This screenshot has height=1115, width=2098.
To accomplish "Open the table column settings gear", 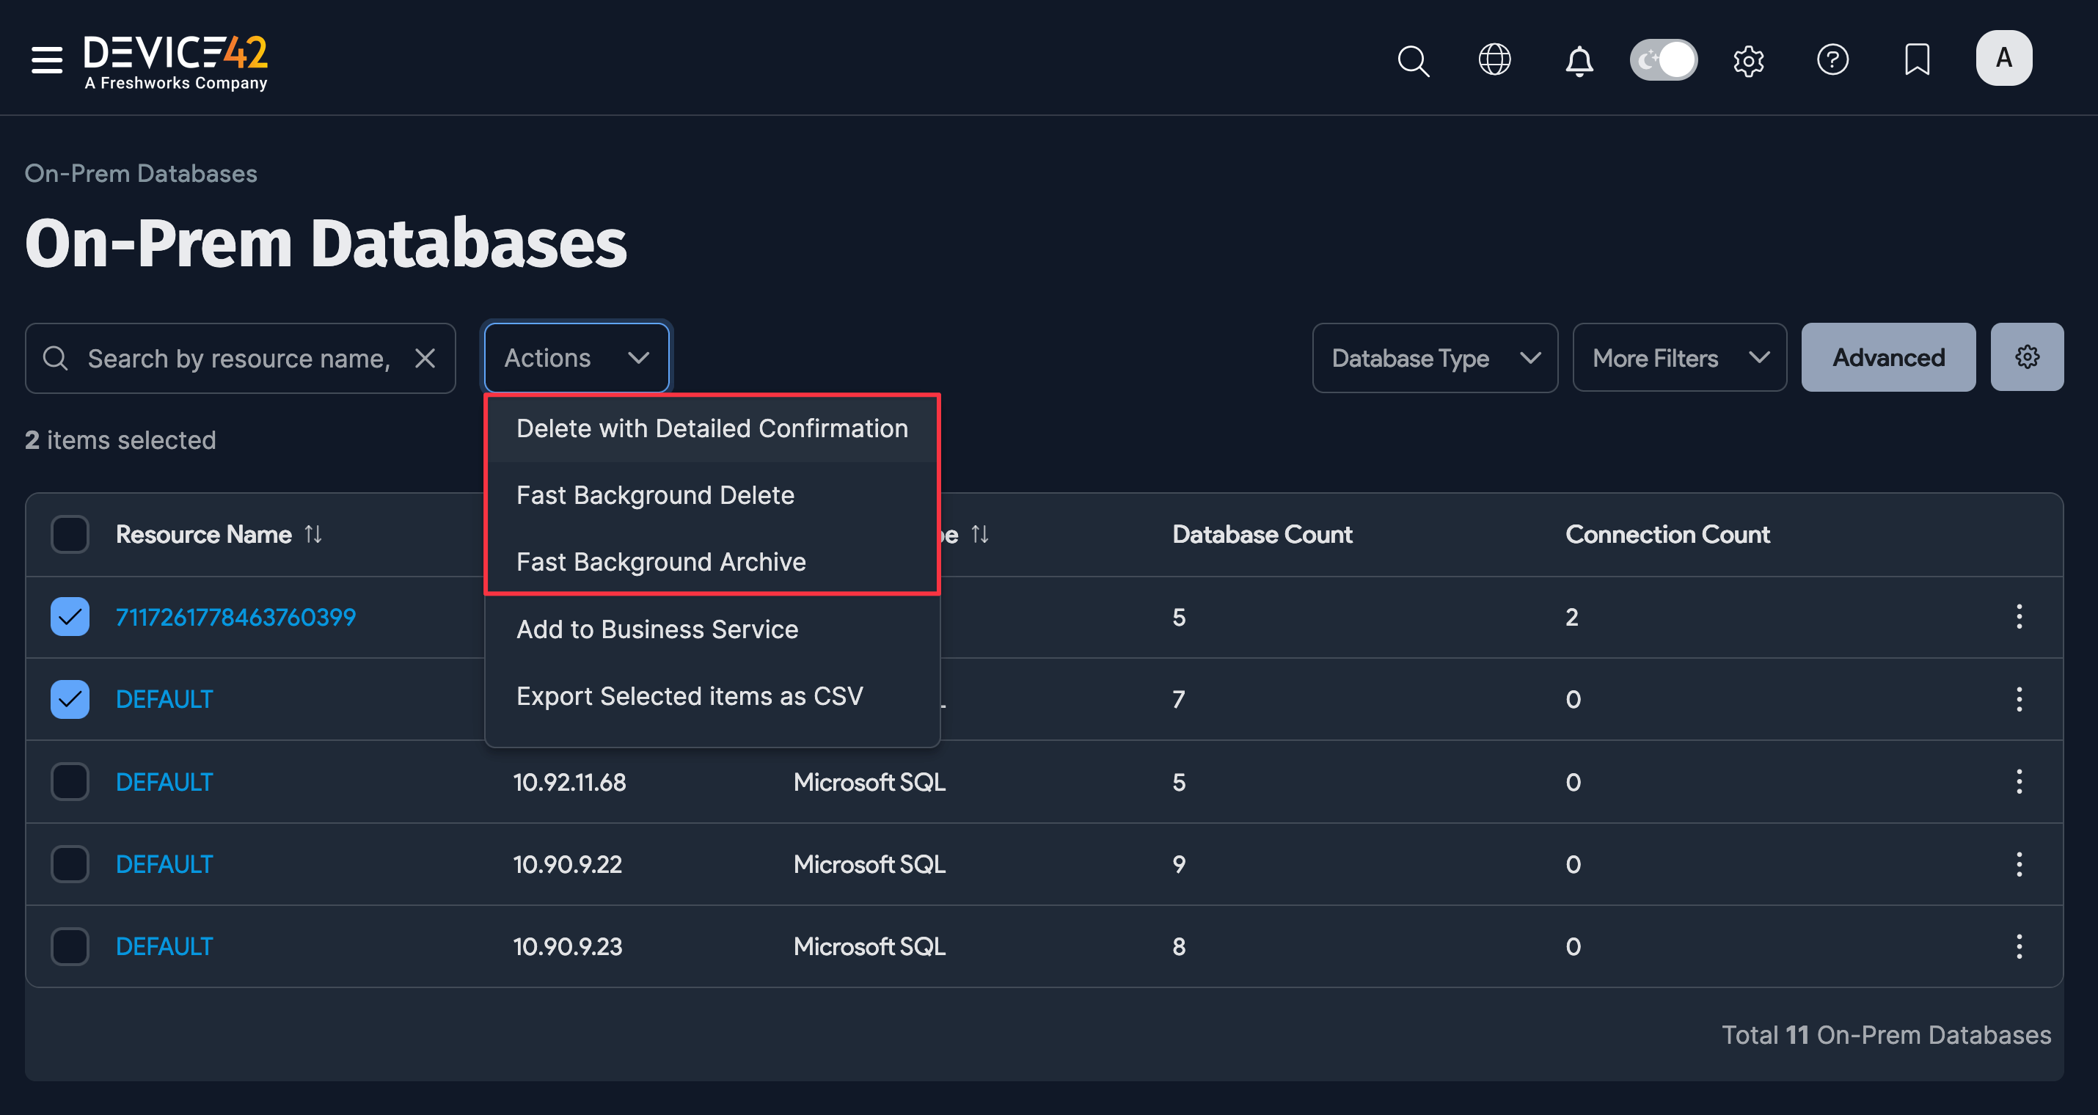I will tap(2027, 357).
